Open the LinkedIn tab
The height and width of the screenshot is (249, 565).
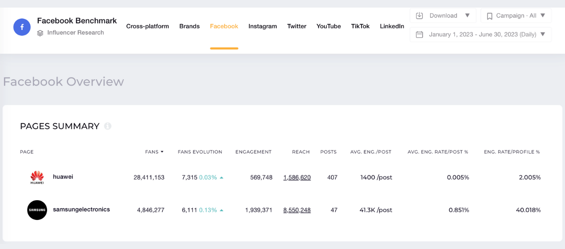click(392, 26)
